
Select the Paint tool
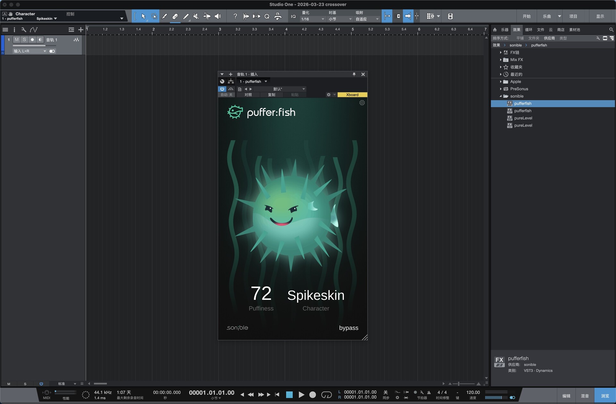(x=186, y=16)
